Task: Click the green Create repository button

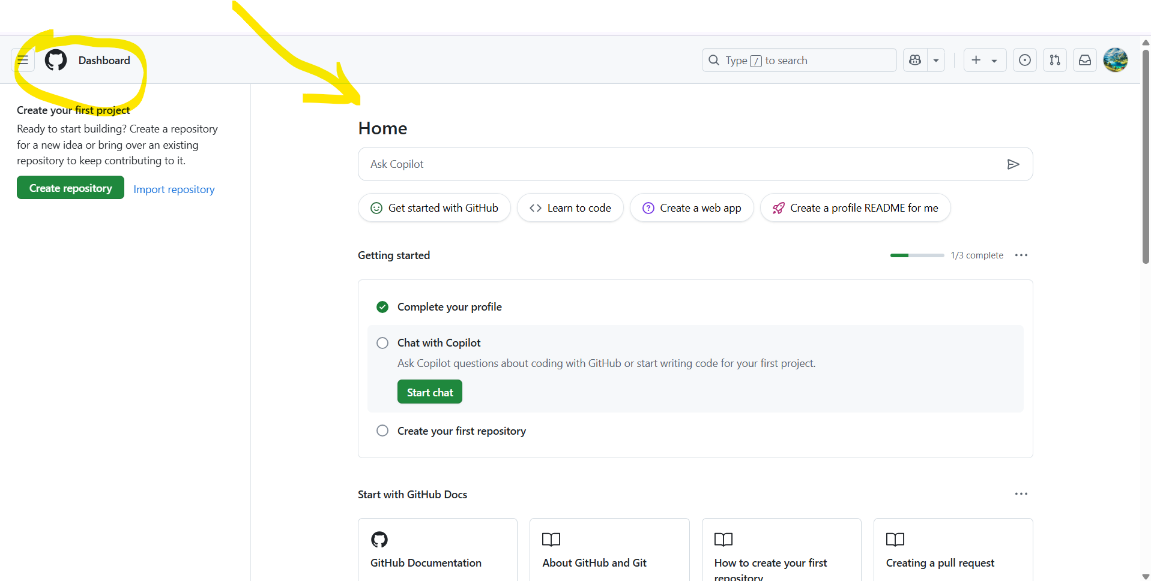Action: [x=70, y=188]
